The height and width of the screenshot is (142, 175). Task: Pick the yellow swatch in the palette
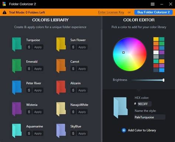pyautogui.click(x=156, y=39)
